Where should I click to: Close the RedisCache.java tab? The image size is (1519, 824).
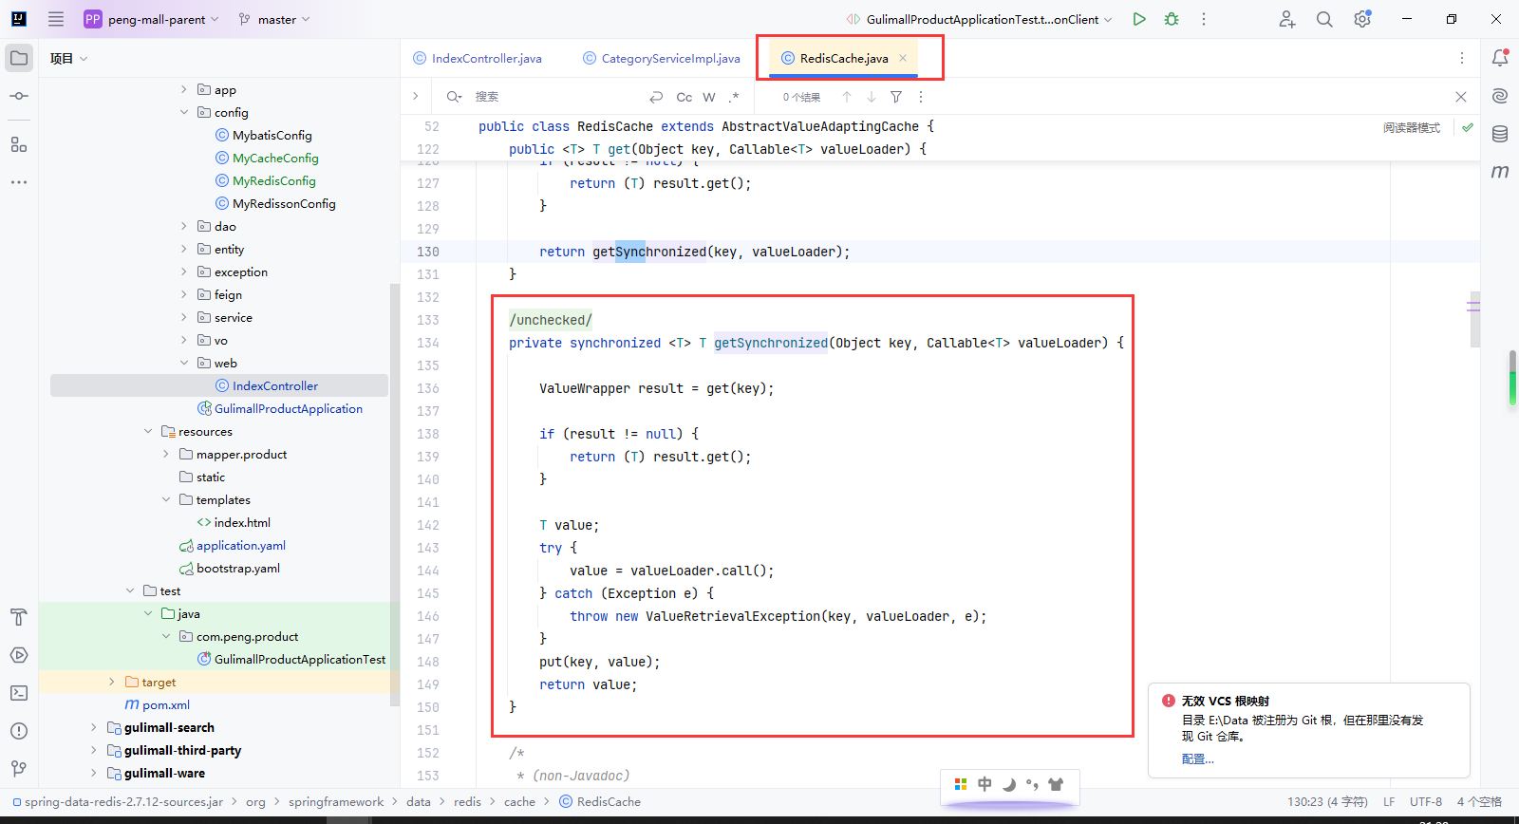(903, 58)
